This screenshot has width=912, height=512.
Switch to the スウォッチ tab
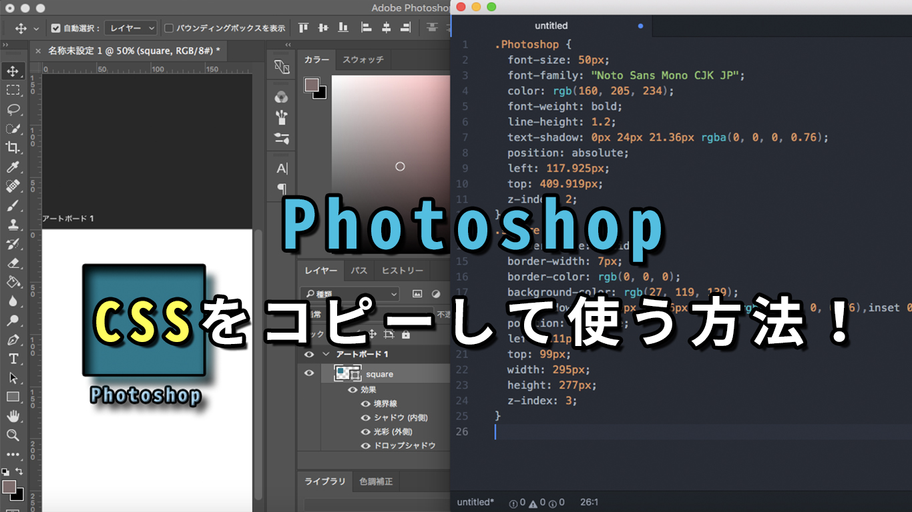(363, 60)
